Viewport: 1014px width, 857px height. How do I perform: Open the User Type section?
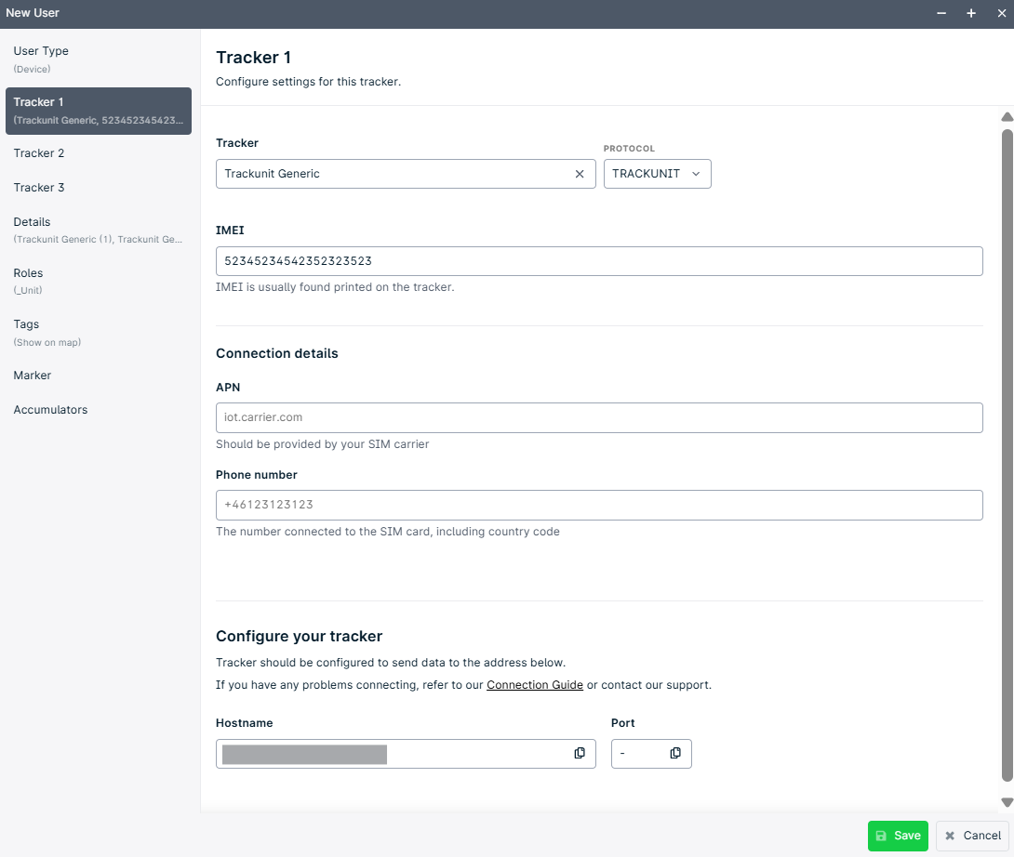click(x=99, y=59)
